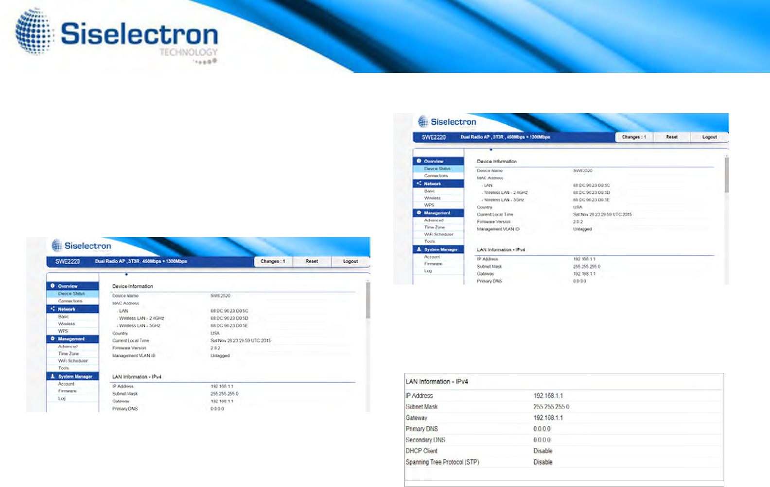The image size is (770, 487).
Task: Click the Network share icon in the left screenshot
Action: [52, 309]
